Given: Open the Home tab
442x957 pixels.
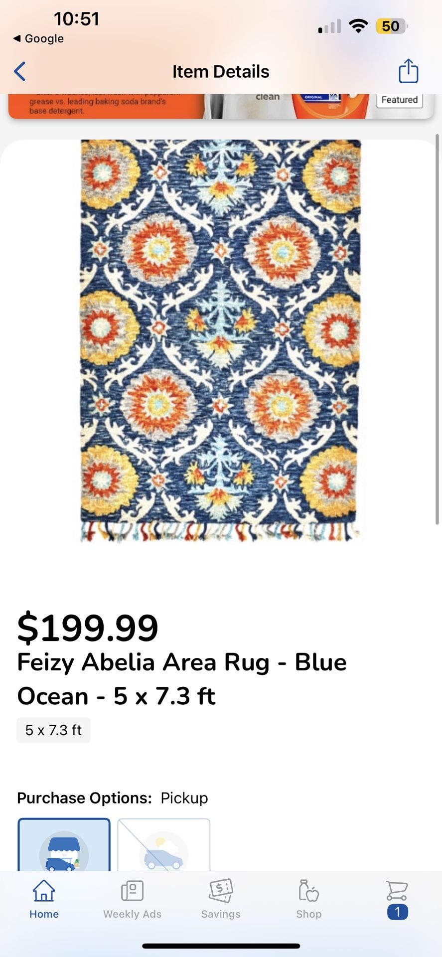Looking at the screenshot, I should (44, 900).
